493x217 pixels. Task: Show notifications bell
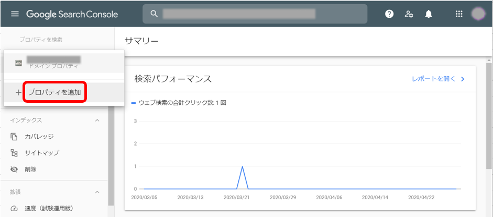click(428, 14)
